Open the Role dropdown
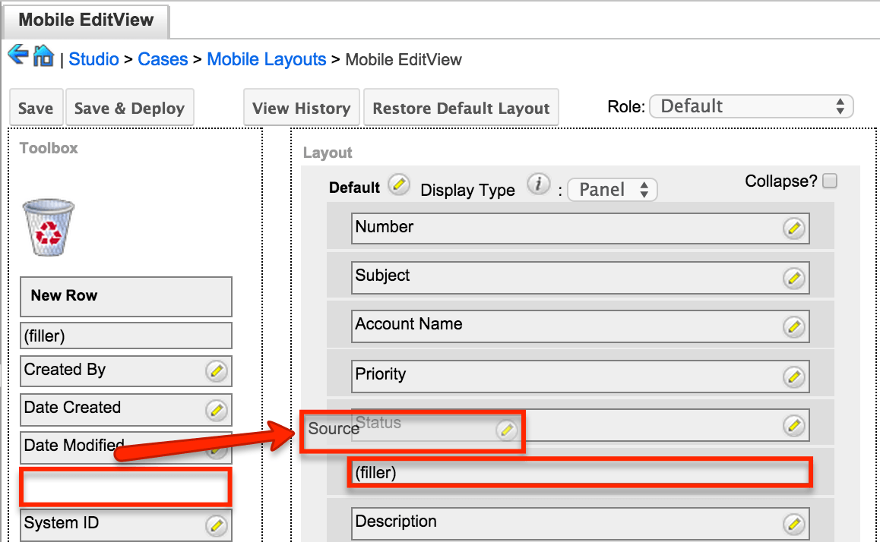The width and height of the screenshot is (880, 542). [751, 106]
